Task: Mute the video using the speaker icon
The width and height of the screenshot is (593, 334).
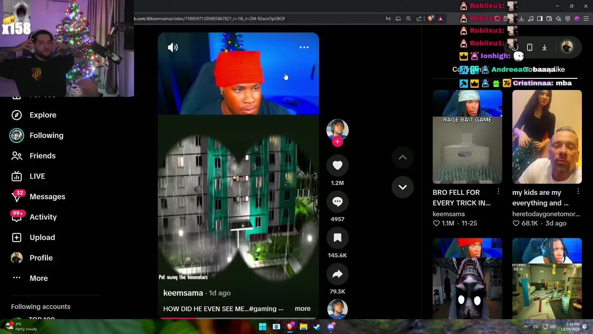Action: click(173, 47)
